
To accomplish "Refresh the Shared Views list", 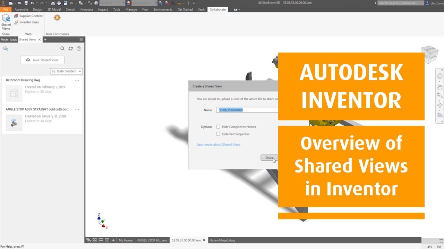I will tap(71, 49).
